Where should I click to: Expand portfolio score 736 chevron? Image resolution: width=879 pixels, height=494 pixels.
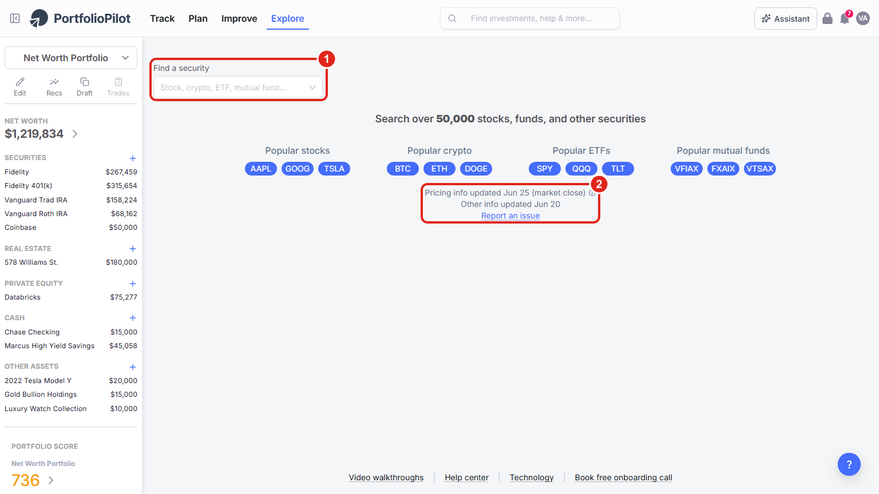51,480
